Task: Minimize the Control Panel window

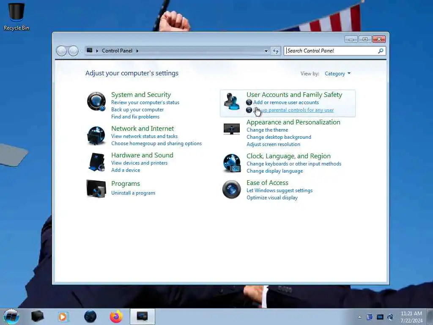Action: 351,39
